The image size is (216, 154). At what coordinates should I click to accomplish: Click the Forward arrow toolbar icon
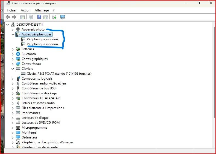(x=14, y=17)
